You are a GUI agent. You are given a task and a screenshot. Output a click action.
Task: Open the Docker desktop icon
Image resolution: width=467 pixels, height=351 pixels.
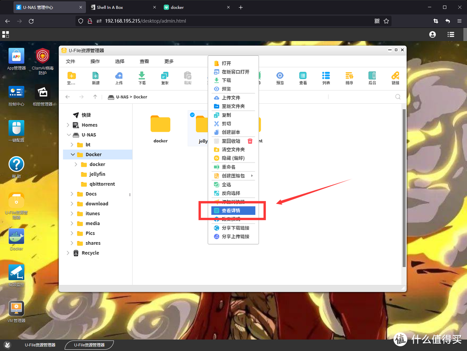click(16, 239)
